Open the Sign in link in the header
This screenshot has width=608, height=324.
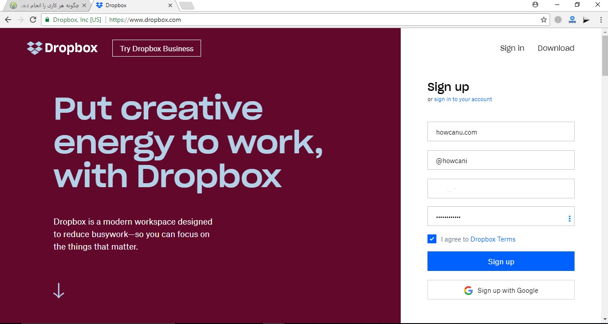[512, 48]
